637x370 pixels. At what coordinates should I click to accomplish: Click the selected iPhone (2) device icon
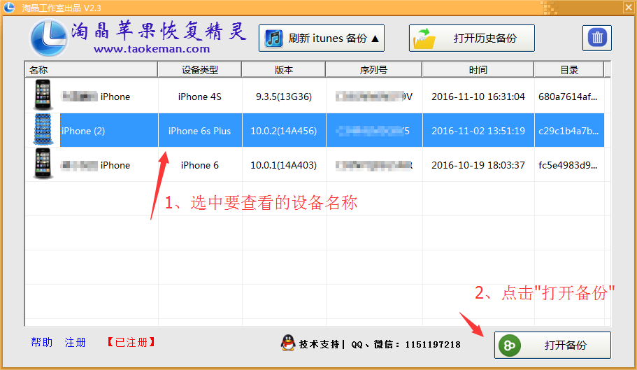(43, 129)
